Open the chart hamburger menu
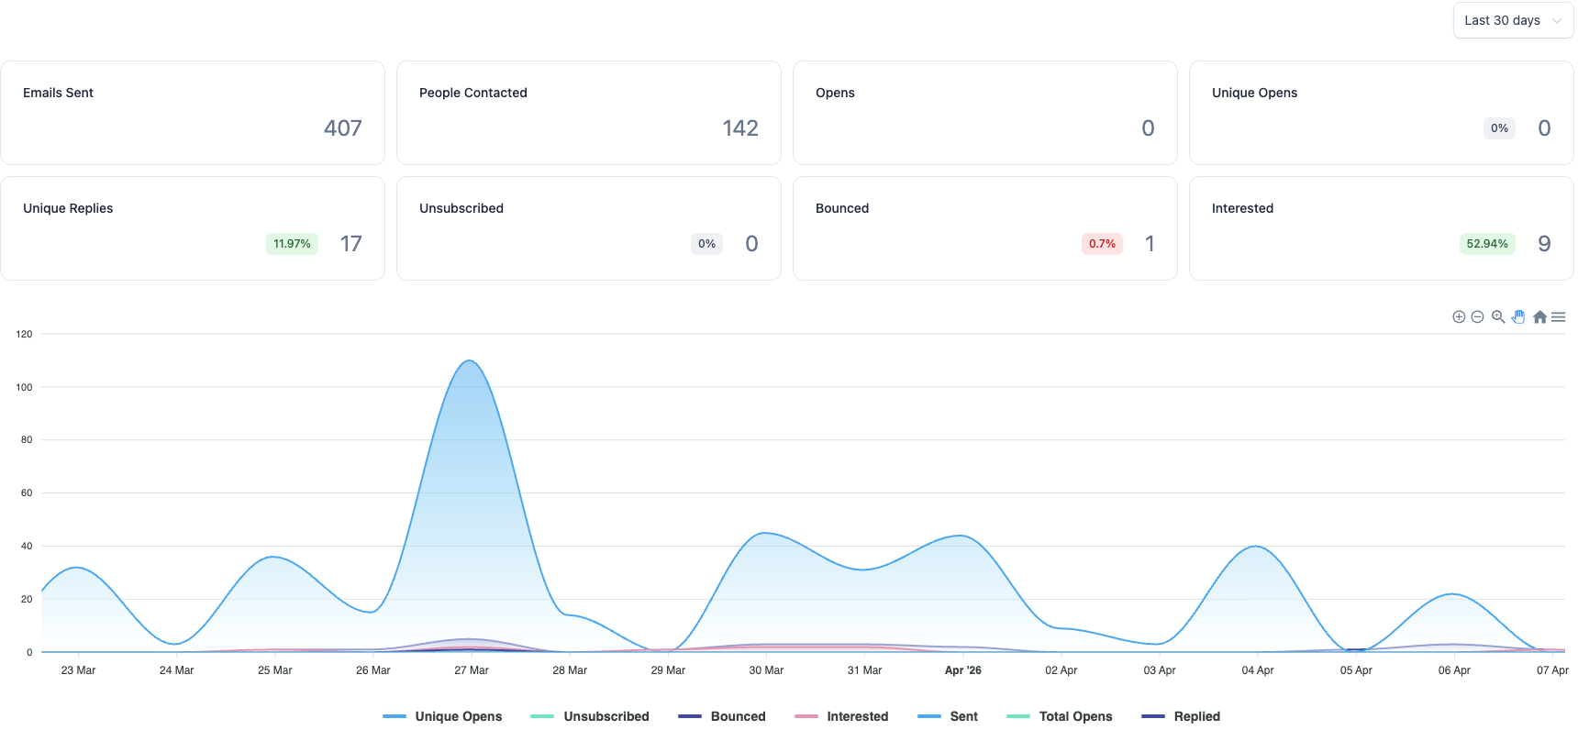 pyautogui.click(x=1559, y=317)
